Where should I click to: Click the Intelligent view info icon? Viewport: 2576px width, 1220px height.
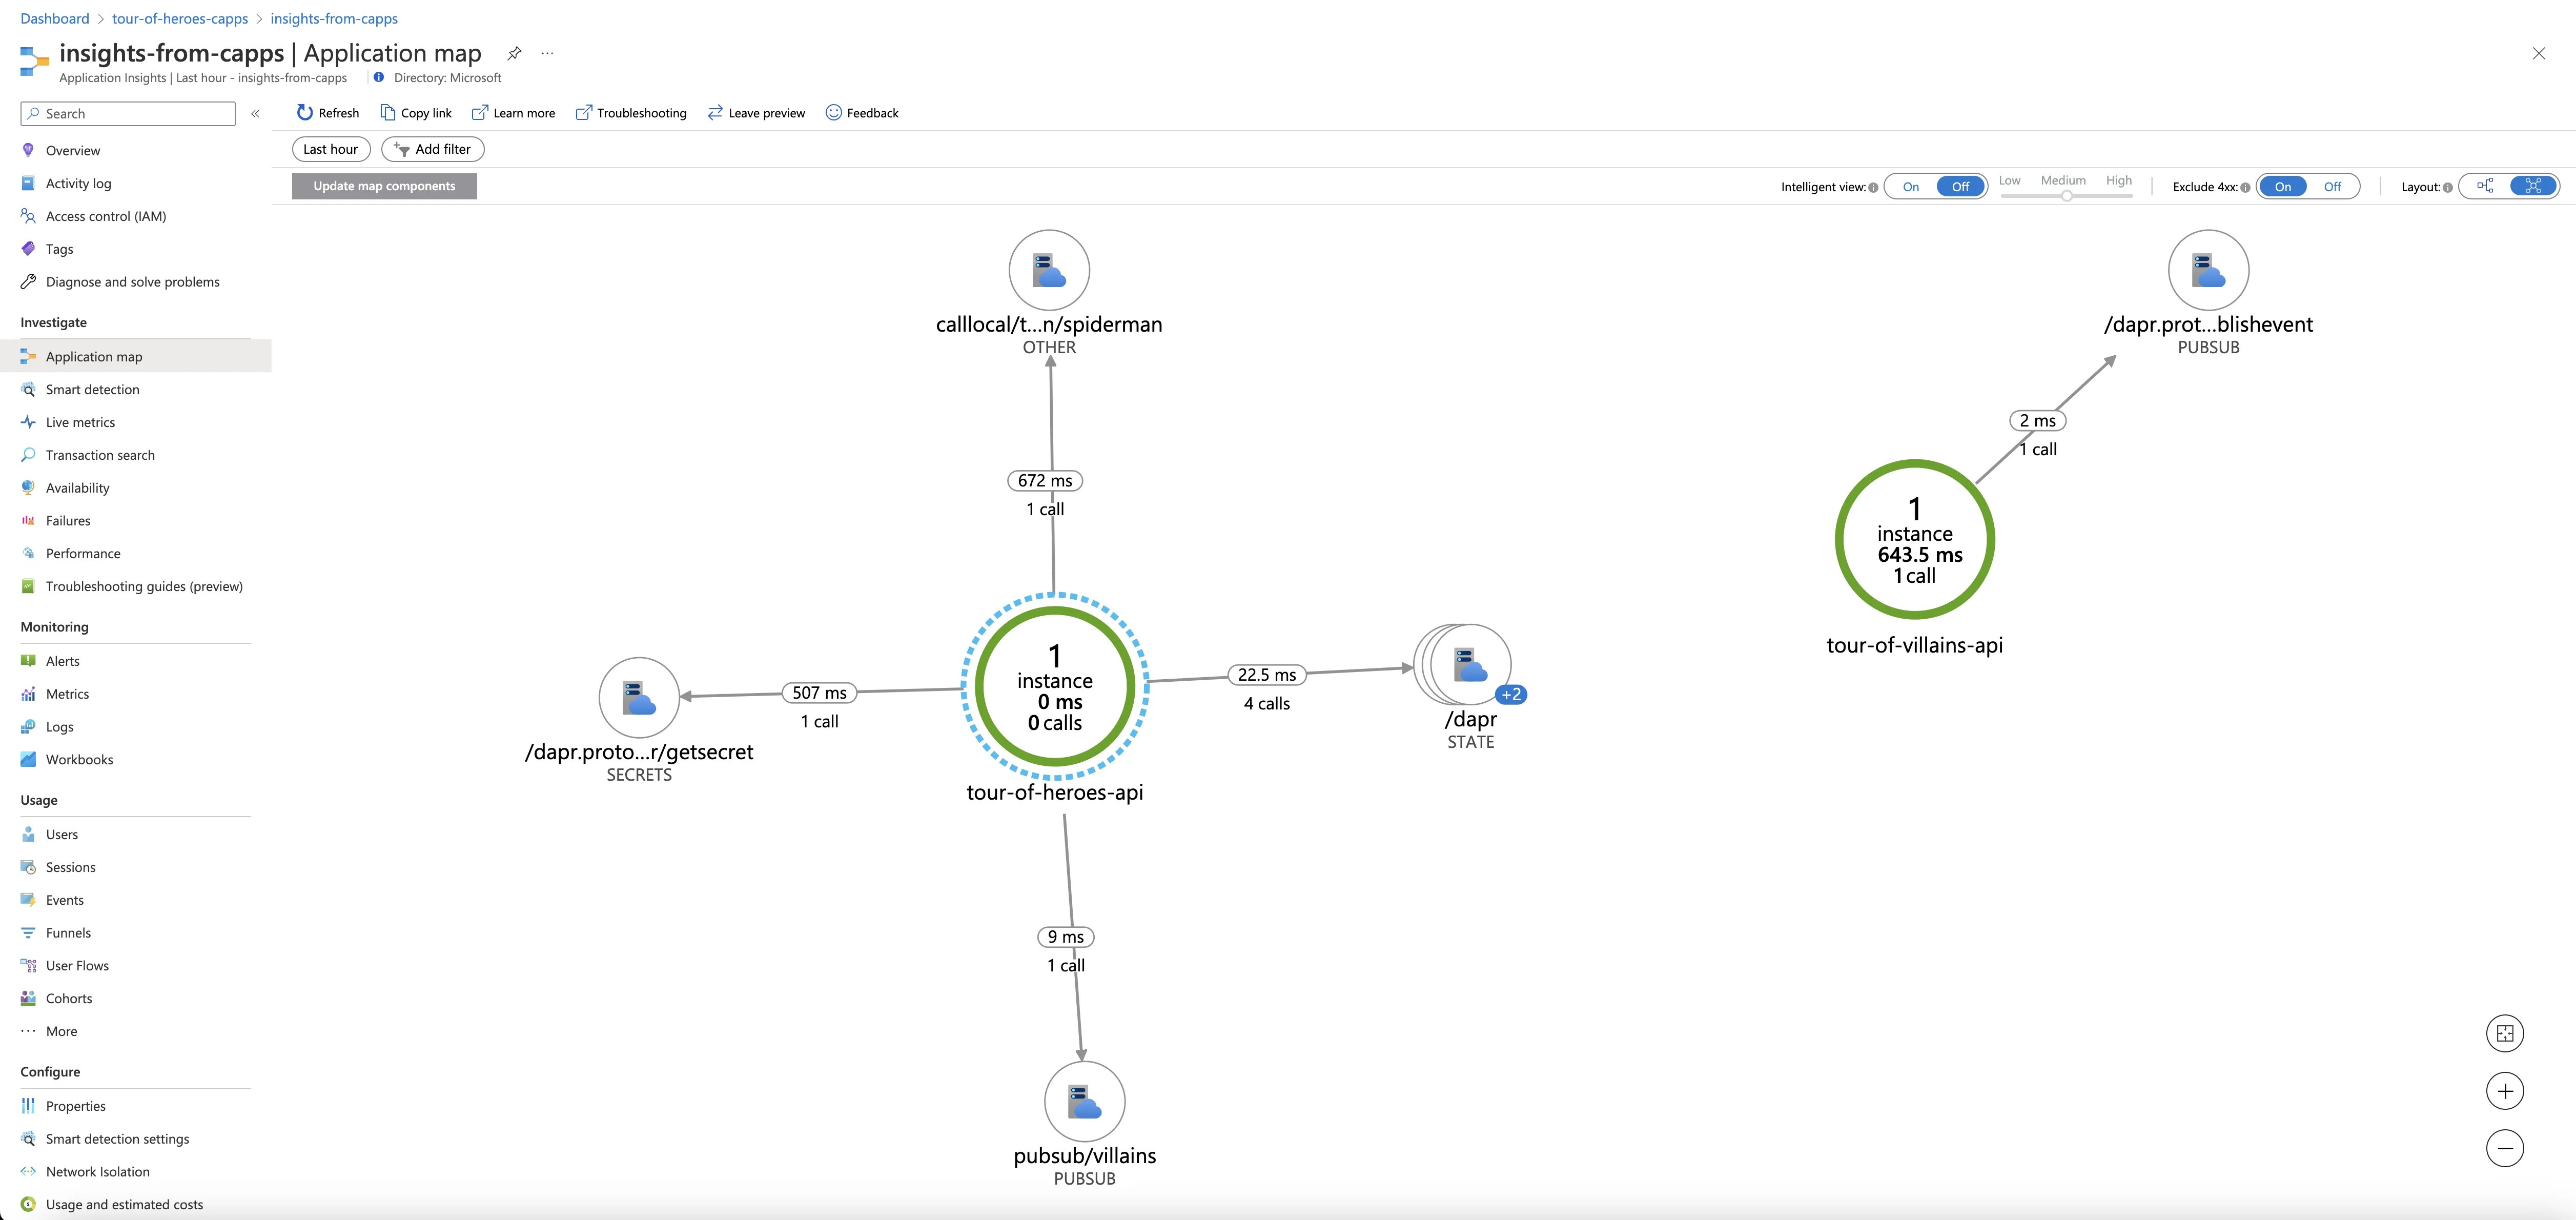point(1873,187)
